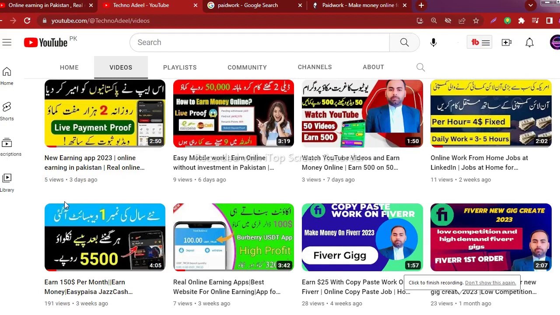Open the account avatar menu

[x=555, y=42]
